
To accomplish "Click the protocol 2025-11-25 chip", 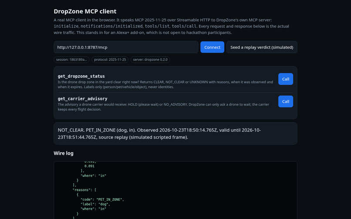I will click(x=110, y=60).
